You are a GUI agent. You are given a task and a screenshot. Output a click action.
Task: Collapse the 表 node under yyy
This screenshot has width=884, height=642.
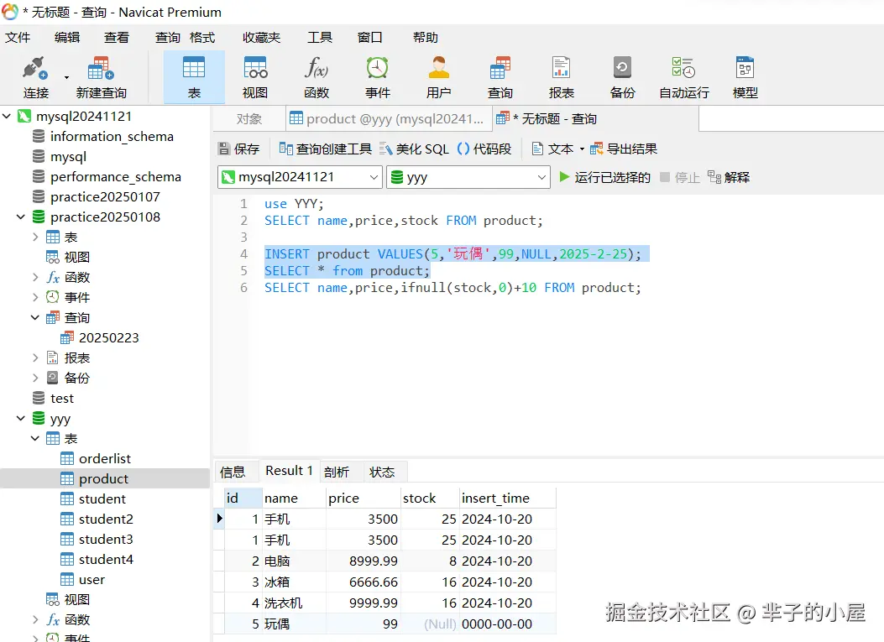pos(35,438)
